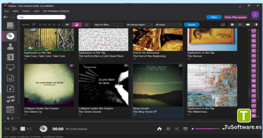Open the video file icon in sidebar

(10, 88)
